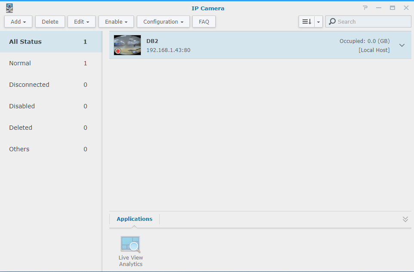Open the Configuration dropdown menu
The image size is (414, 272).
pyautogui.click(x=163, y=21)
